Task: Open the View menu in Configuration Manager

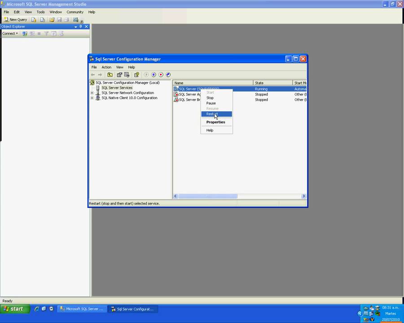Action: click(x=119, y=67)
